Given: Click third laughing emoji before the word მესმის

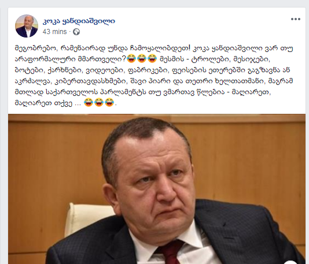Looking at the screenshot, I should coord(152,59).
